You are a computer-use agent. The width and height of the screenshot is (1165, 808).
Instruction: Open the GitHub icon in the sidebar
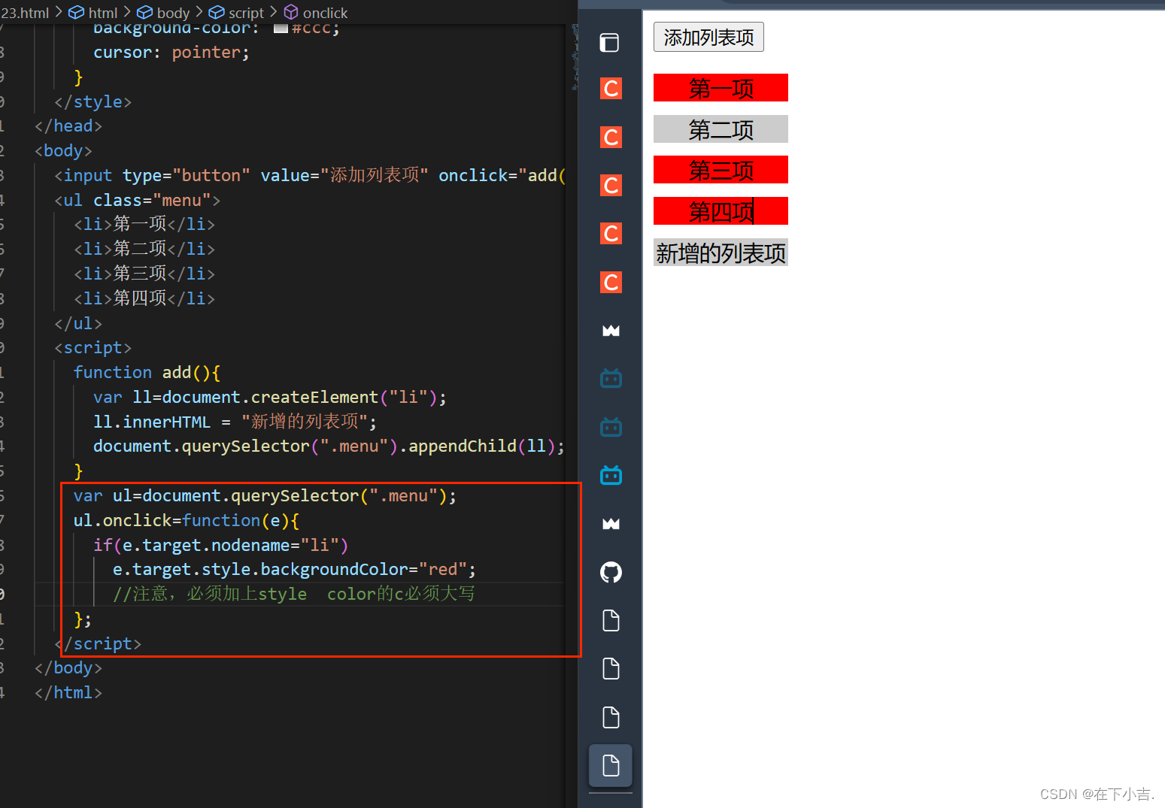point(611,573)
